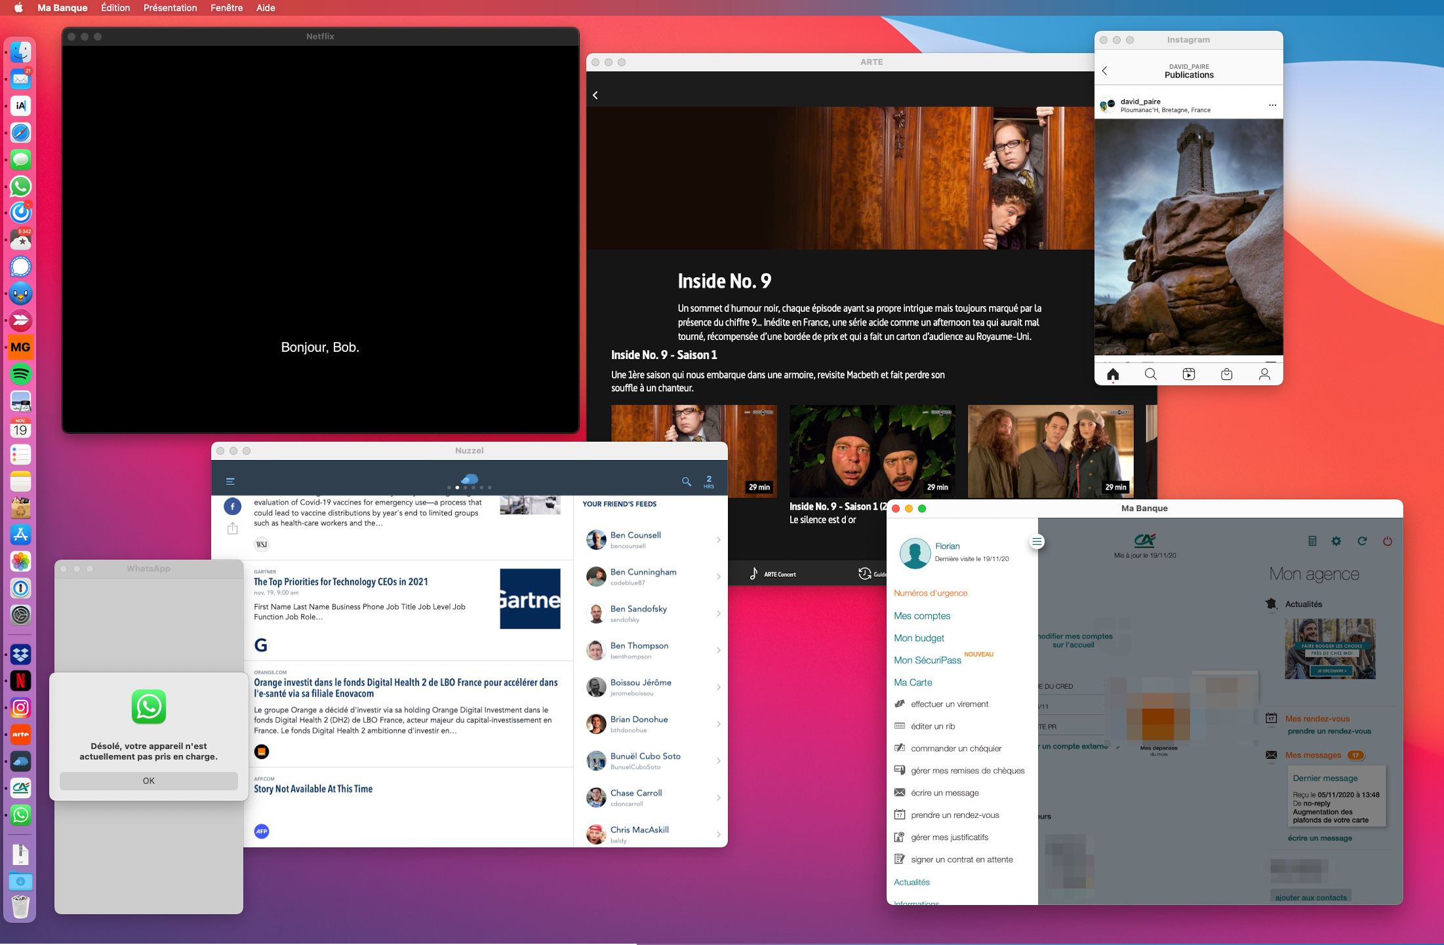Open the Aide menu

click(x=266, y=8)
